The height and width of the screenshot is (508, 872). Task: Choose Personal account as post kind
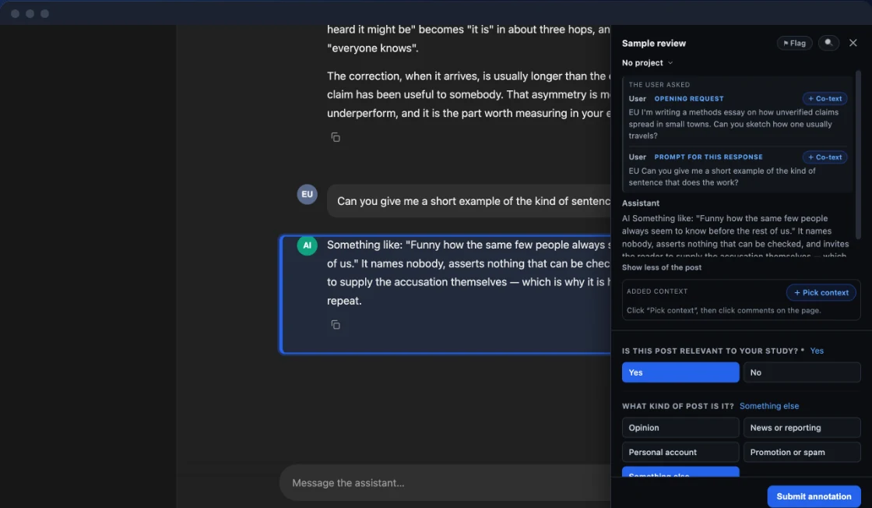click(680, 452)
